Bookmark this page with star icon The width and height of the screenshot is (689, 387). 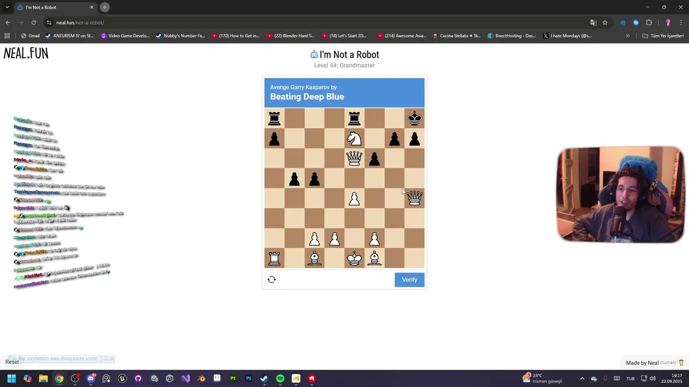pos(605,23)
